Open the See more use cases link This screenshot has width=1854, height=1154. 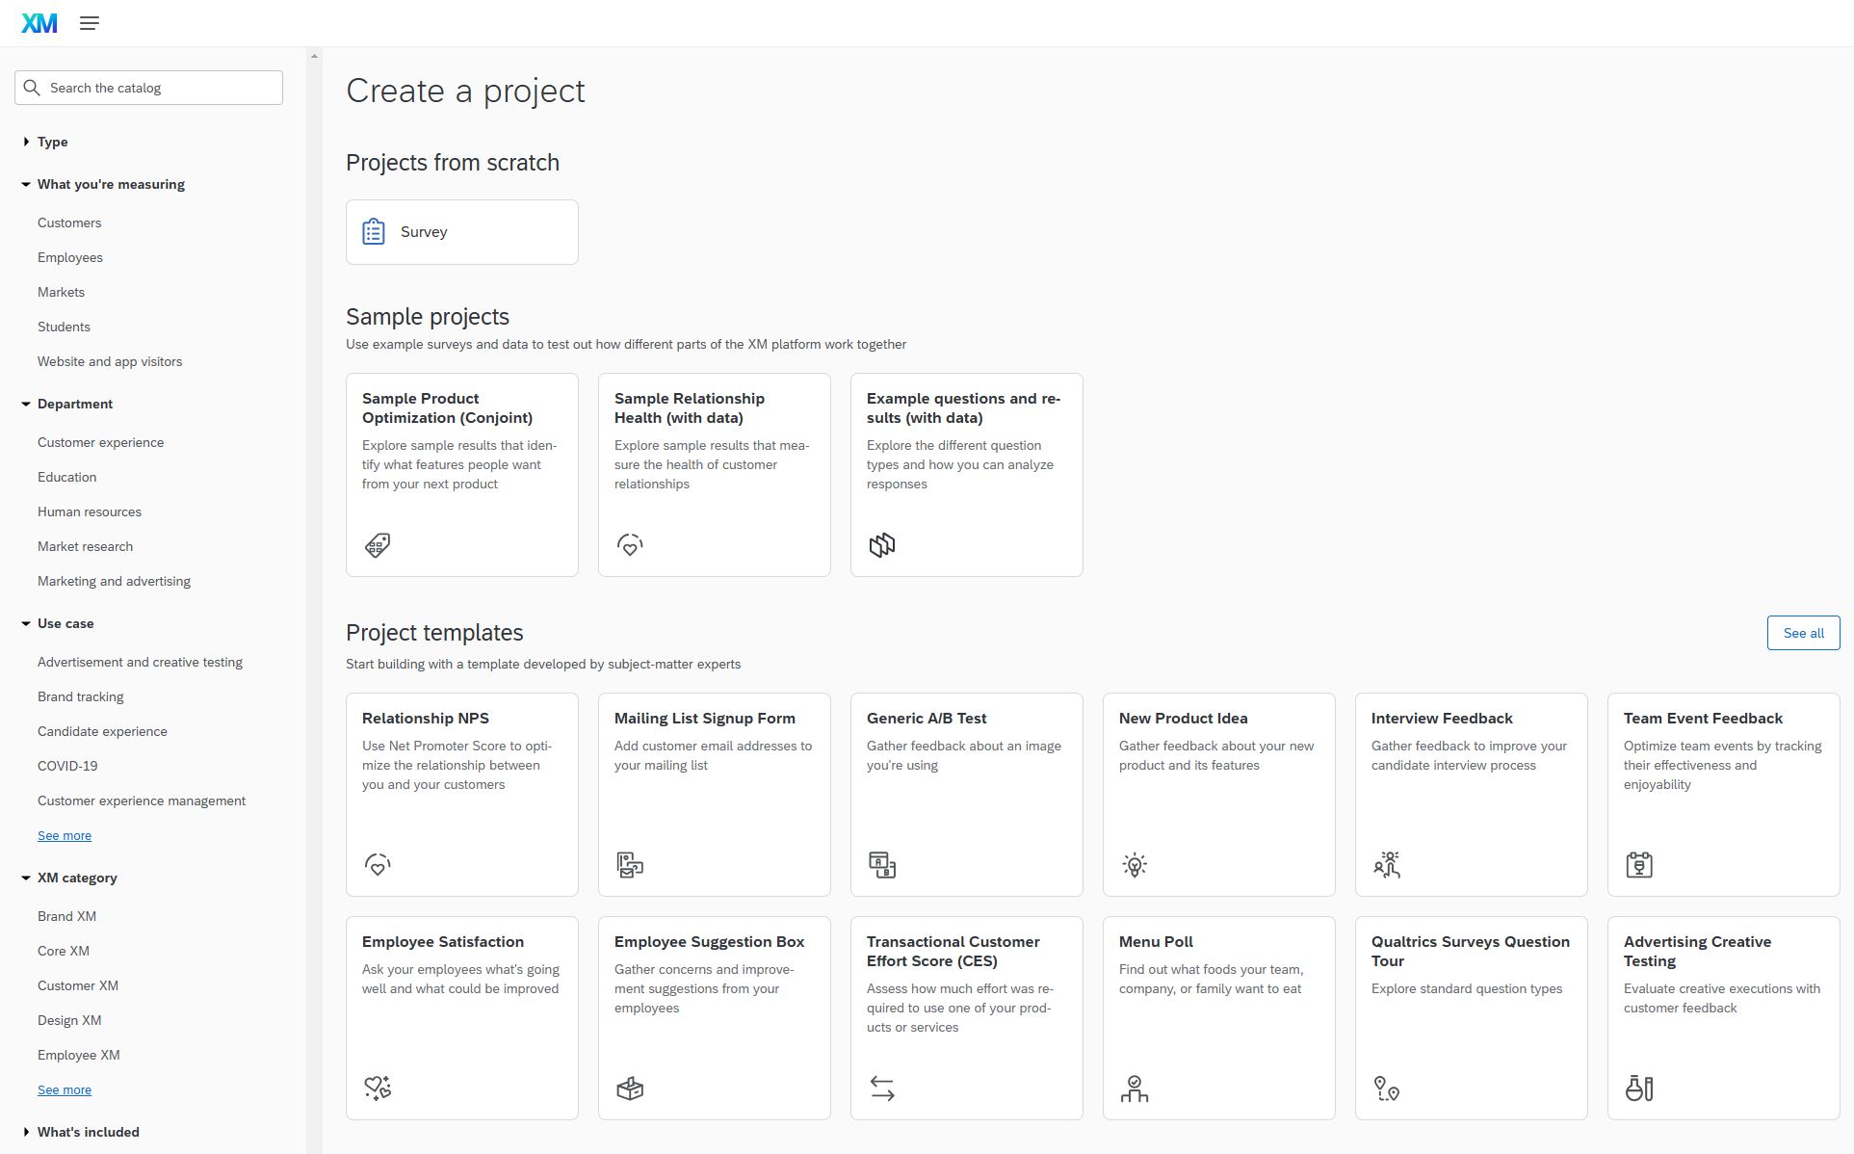click(65, 835)
